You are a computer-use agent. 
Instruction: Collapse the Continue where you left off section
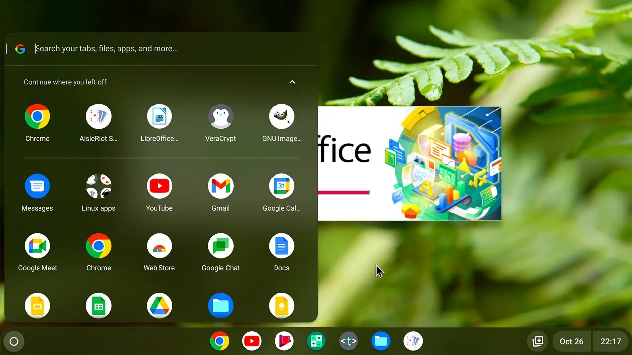(x=292, y=82)
